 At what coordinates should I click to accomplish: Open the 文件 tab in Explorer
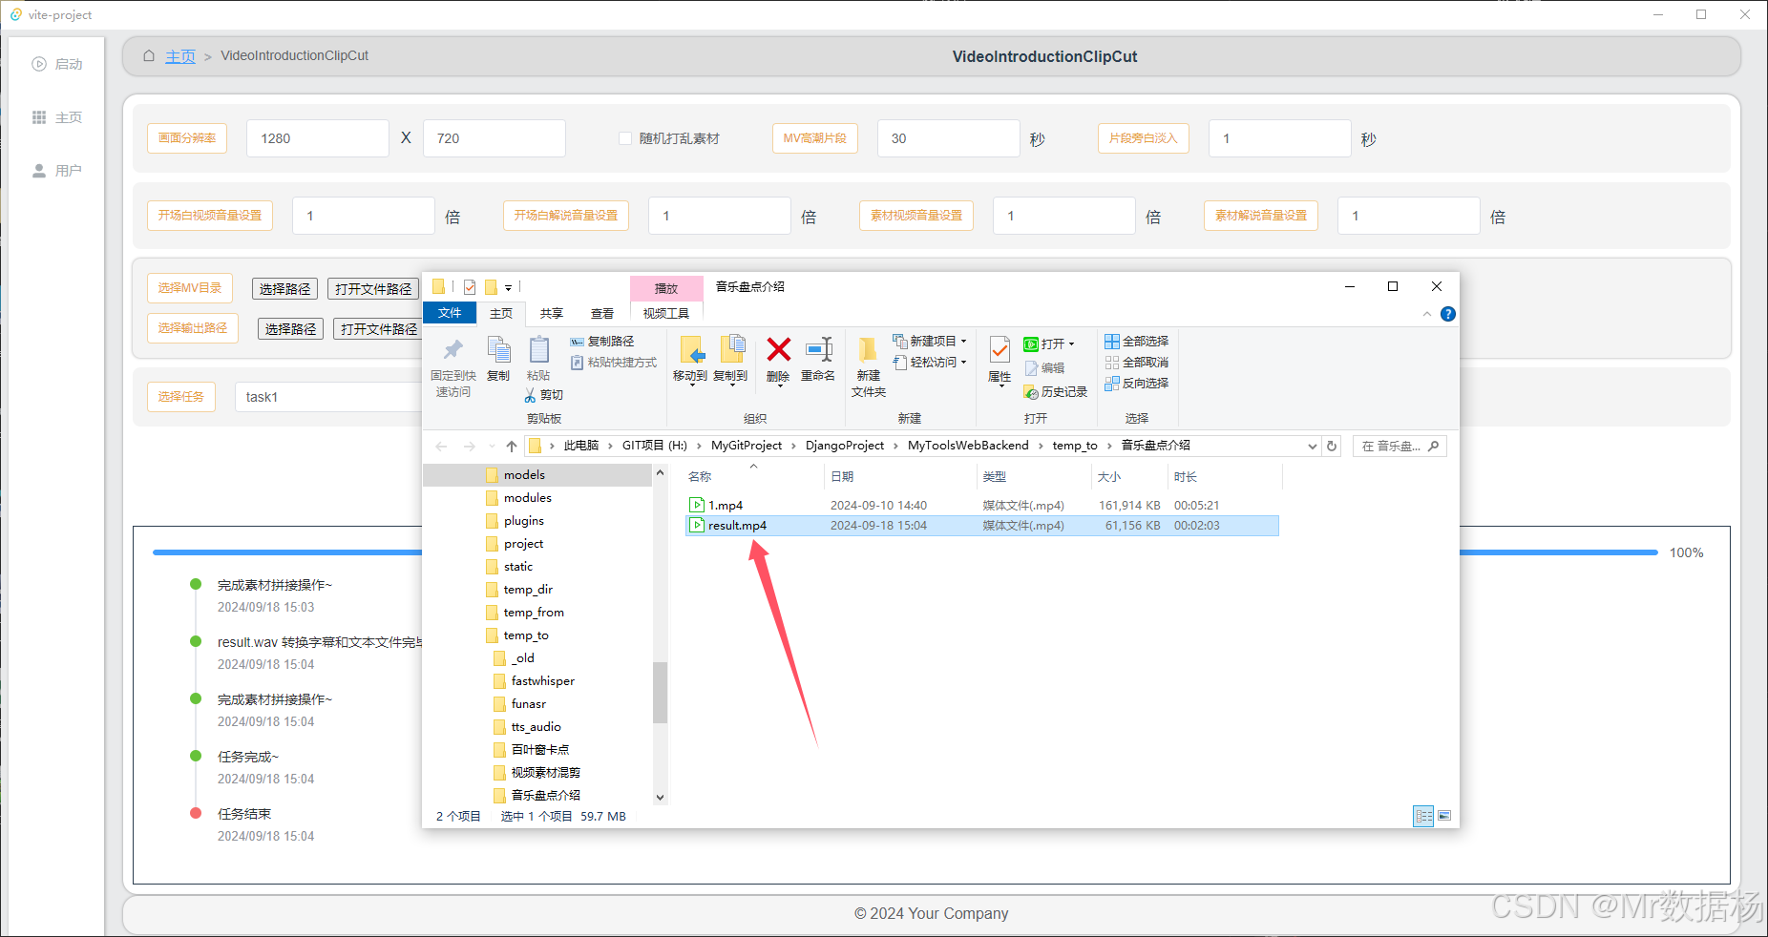tap(450, 313)
